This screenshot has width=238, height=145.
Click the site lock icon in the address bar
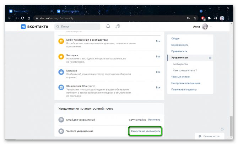[37, 18]
